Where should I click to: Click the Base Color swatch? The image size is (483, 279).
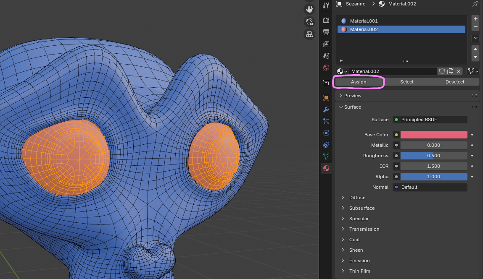tap(433, 135)
